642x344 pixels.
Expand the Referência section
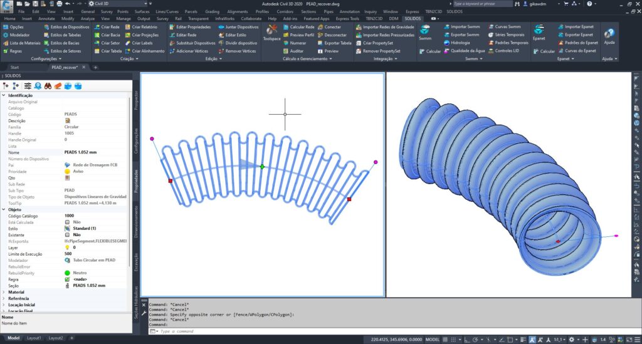[x=4, y=299]
